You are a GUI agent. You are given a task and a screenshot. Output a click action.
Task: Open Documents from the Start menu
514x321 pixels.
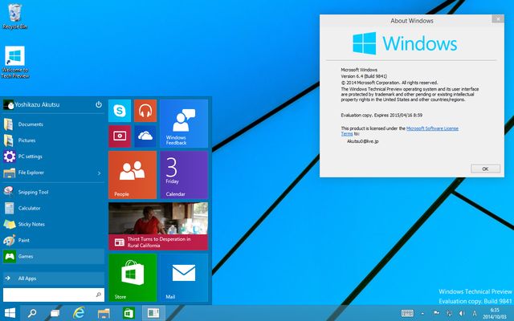(54, 124)
